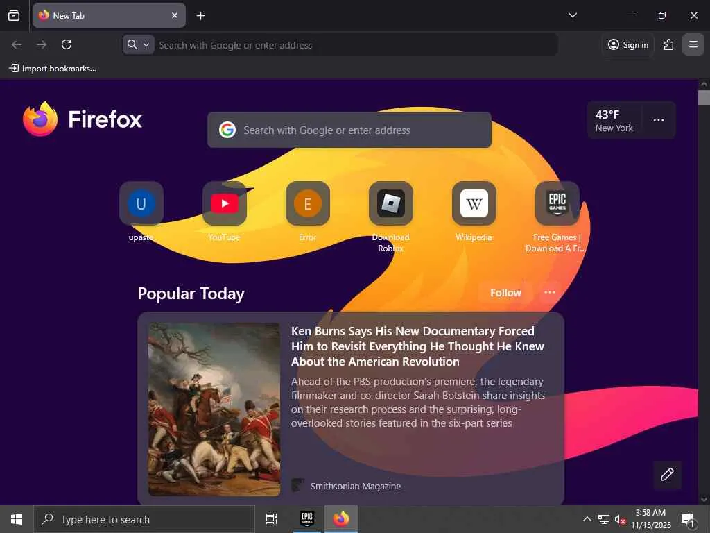Open Epic Games Launcher taskbar icon

click(307, 519)
